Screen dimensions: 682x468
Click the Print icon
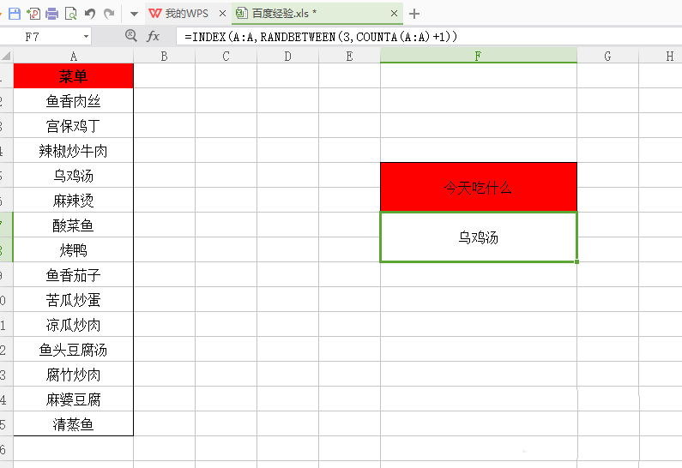[51, 14]
